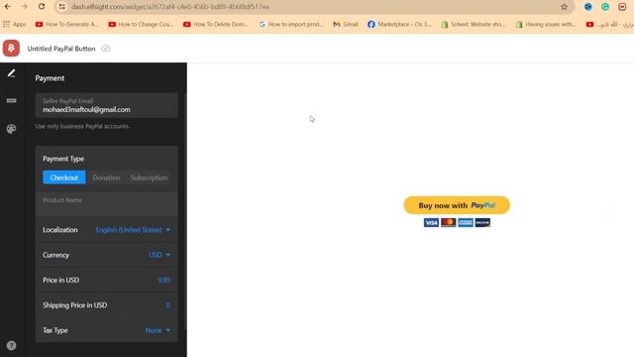Go forward with browser forward arrow
This screenshot has width=634, height=357.
(24, 7)
